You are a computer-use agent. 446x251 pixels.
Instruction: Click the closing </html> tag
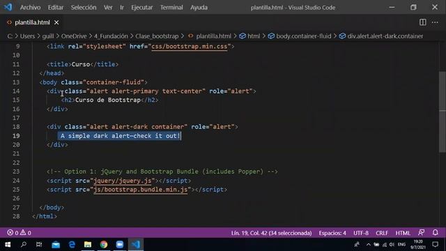45,216
